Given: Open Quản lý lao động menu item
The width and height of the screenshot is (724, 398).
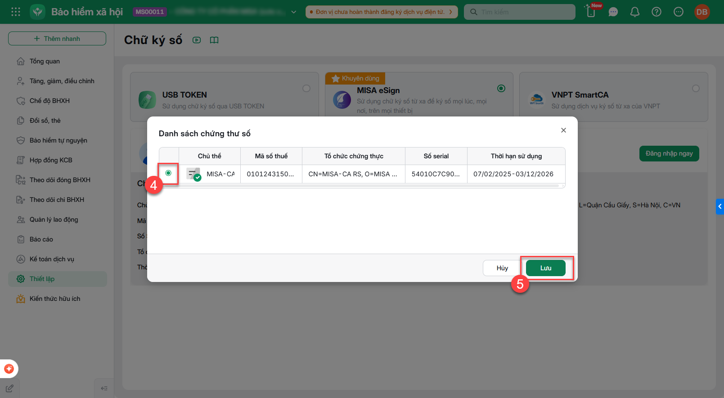Looking at the screenshot, I should (58, 219).
